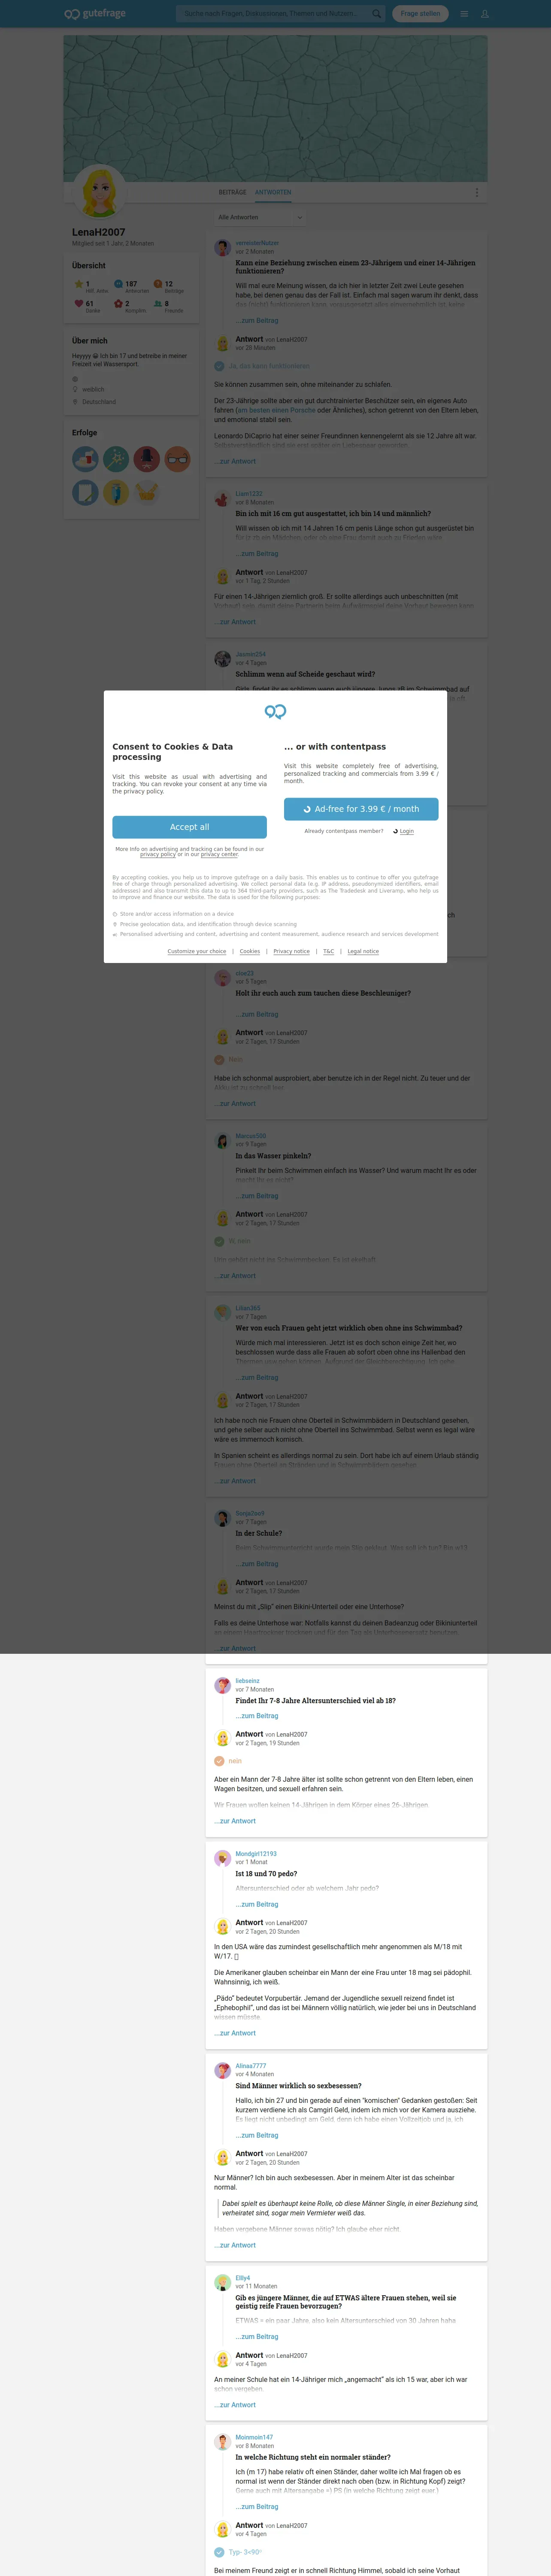Click the Freunde icon (8)
This screenshot has height=2576, width=551.
(x=157, y=303)
